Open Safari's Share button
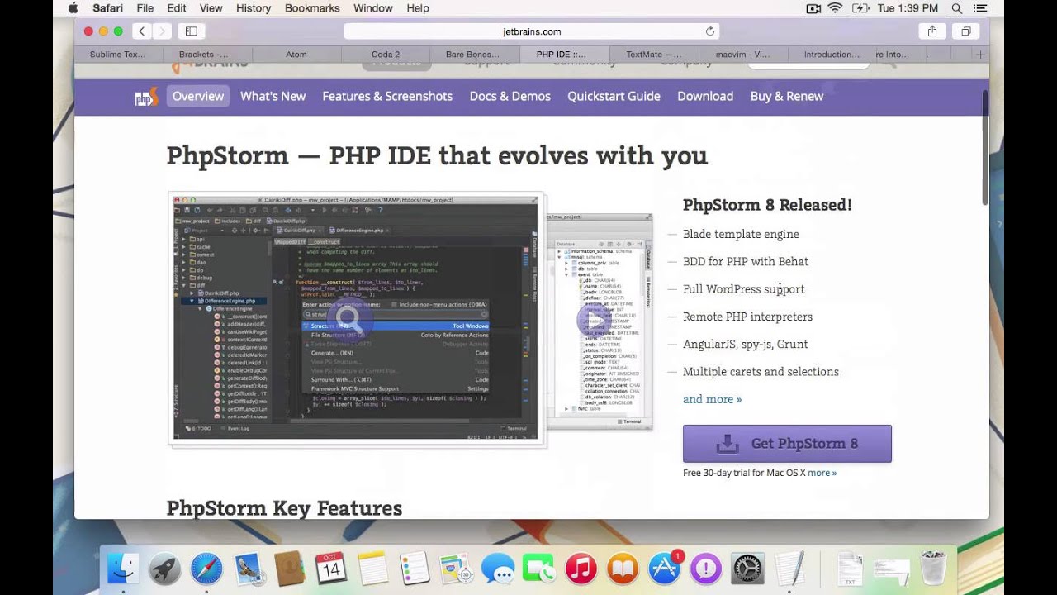 [x=932, y=31]
